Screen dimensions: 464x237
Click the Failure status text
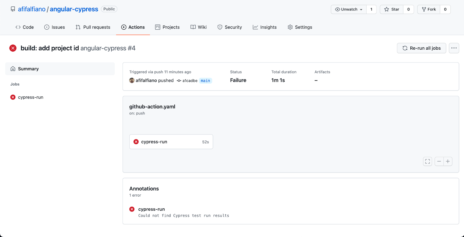pos(238,80)
